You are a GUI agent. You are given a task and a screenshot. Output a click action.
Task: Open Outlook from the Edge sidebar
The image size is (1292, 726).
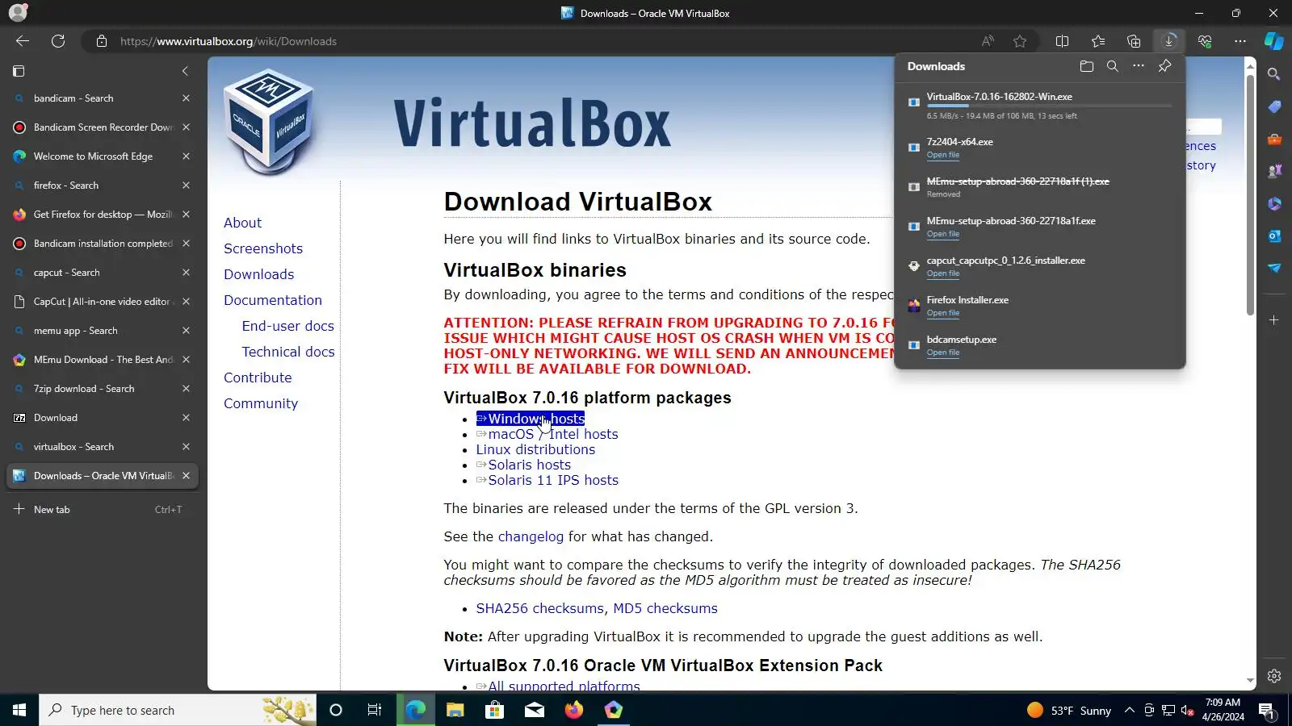(x=1274, y=236)
